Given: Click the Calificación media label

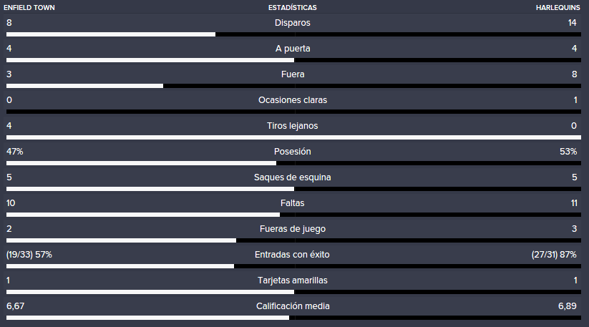Looking at the screenshot, I should coord(293,306).
